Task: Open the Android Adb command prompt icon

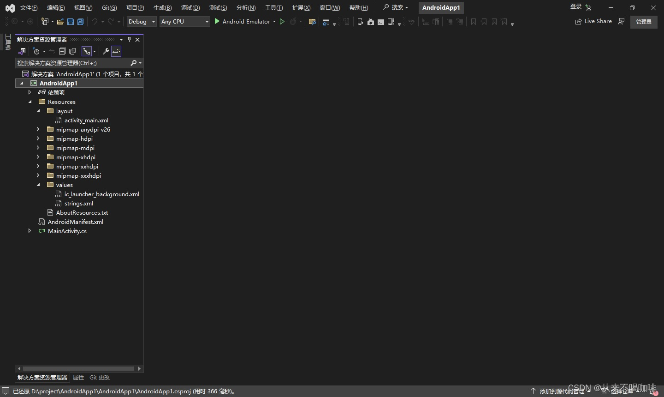Action: coord(381,22)
